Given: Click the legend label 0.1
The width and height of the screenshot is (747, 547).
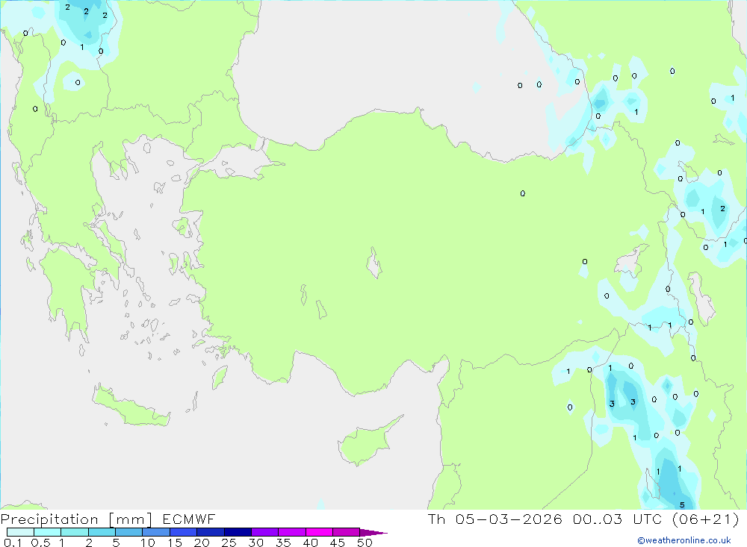Looking at the screenshot, I should click(x=13, y=543).
